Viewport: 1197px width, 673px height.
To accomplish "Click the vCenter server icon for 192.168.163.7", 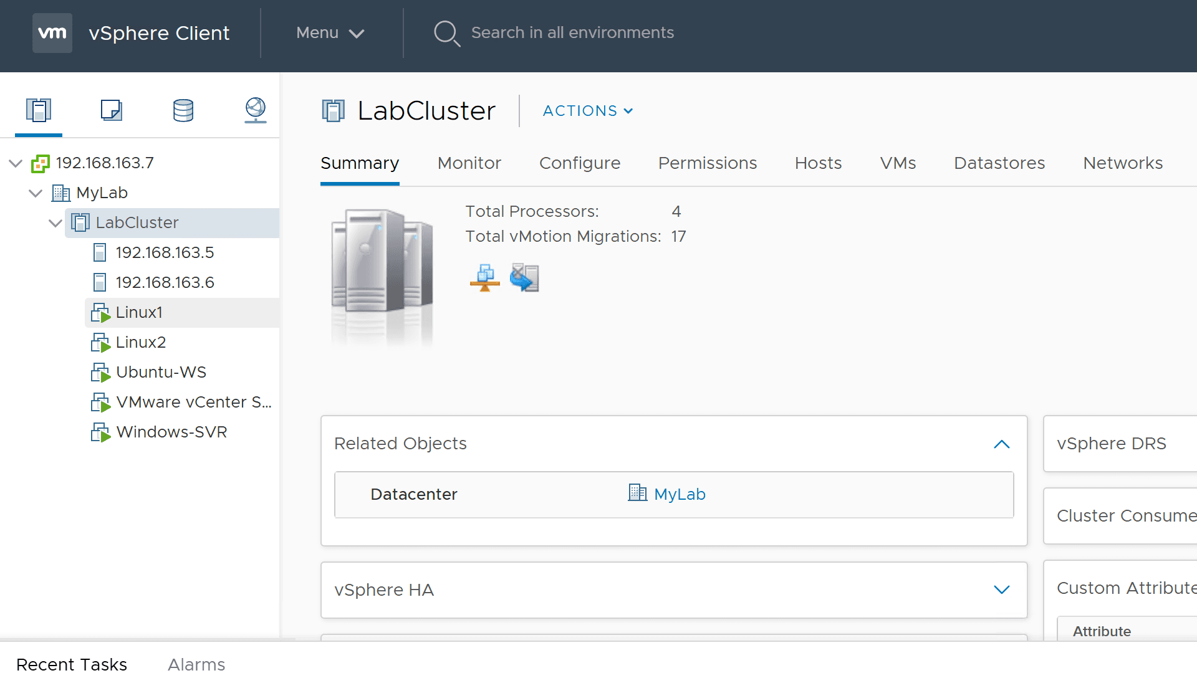I will (x=41, y=163).
